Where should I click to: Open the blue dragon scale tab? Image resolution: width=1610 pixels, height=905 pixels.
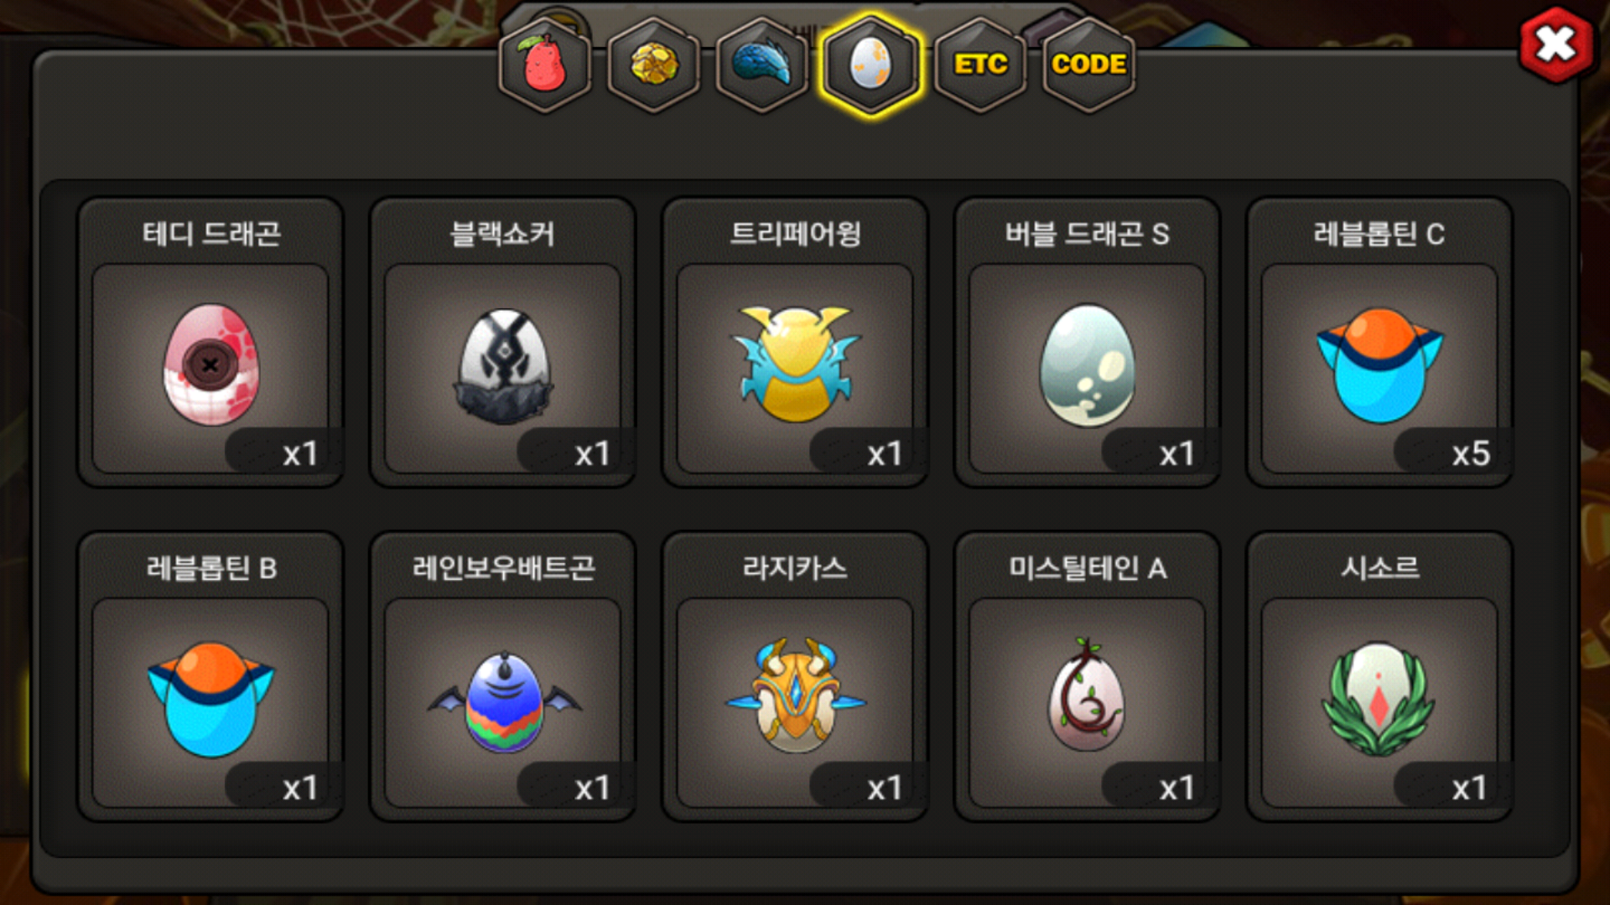tap(762, 65)
